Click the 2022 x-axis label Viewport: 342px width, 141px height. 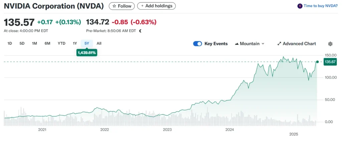[105, 130]
